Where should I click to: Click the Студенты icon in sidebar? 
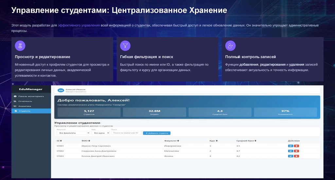(15, 111)
